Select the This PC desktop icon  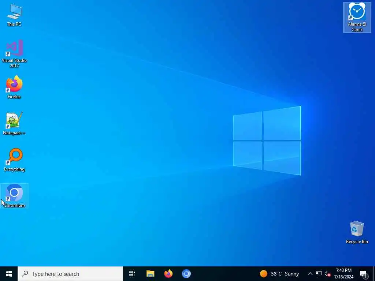(14, 15)
